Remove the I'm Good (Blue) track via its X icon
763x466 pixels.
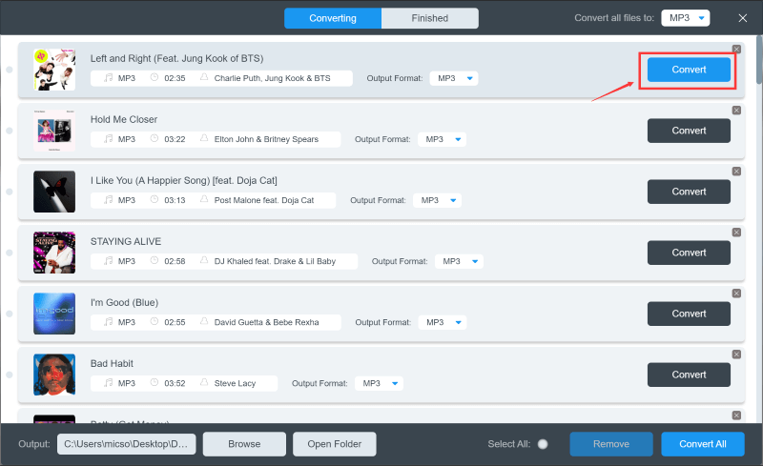[x=736, y=294]
